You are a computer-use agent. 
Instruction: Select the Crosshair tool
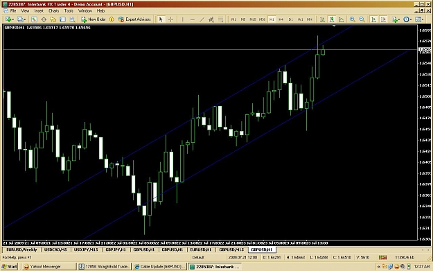pyautogui.click(x=170, y=19)
